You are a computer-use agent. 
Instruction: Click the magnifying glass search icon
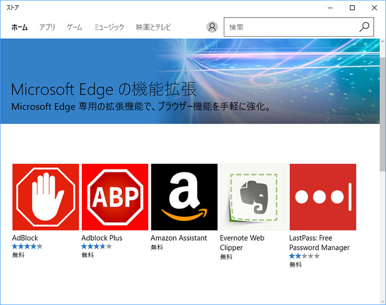(364, 27)
